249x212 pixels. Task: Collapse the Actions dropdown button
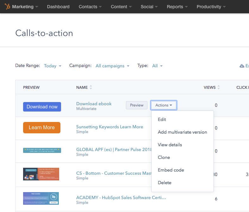(x=164, y=105)
